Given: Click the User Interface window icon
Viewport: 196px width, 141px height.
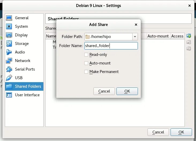Looking at the screenshot, I should click(x=9, y=95).
